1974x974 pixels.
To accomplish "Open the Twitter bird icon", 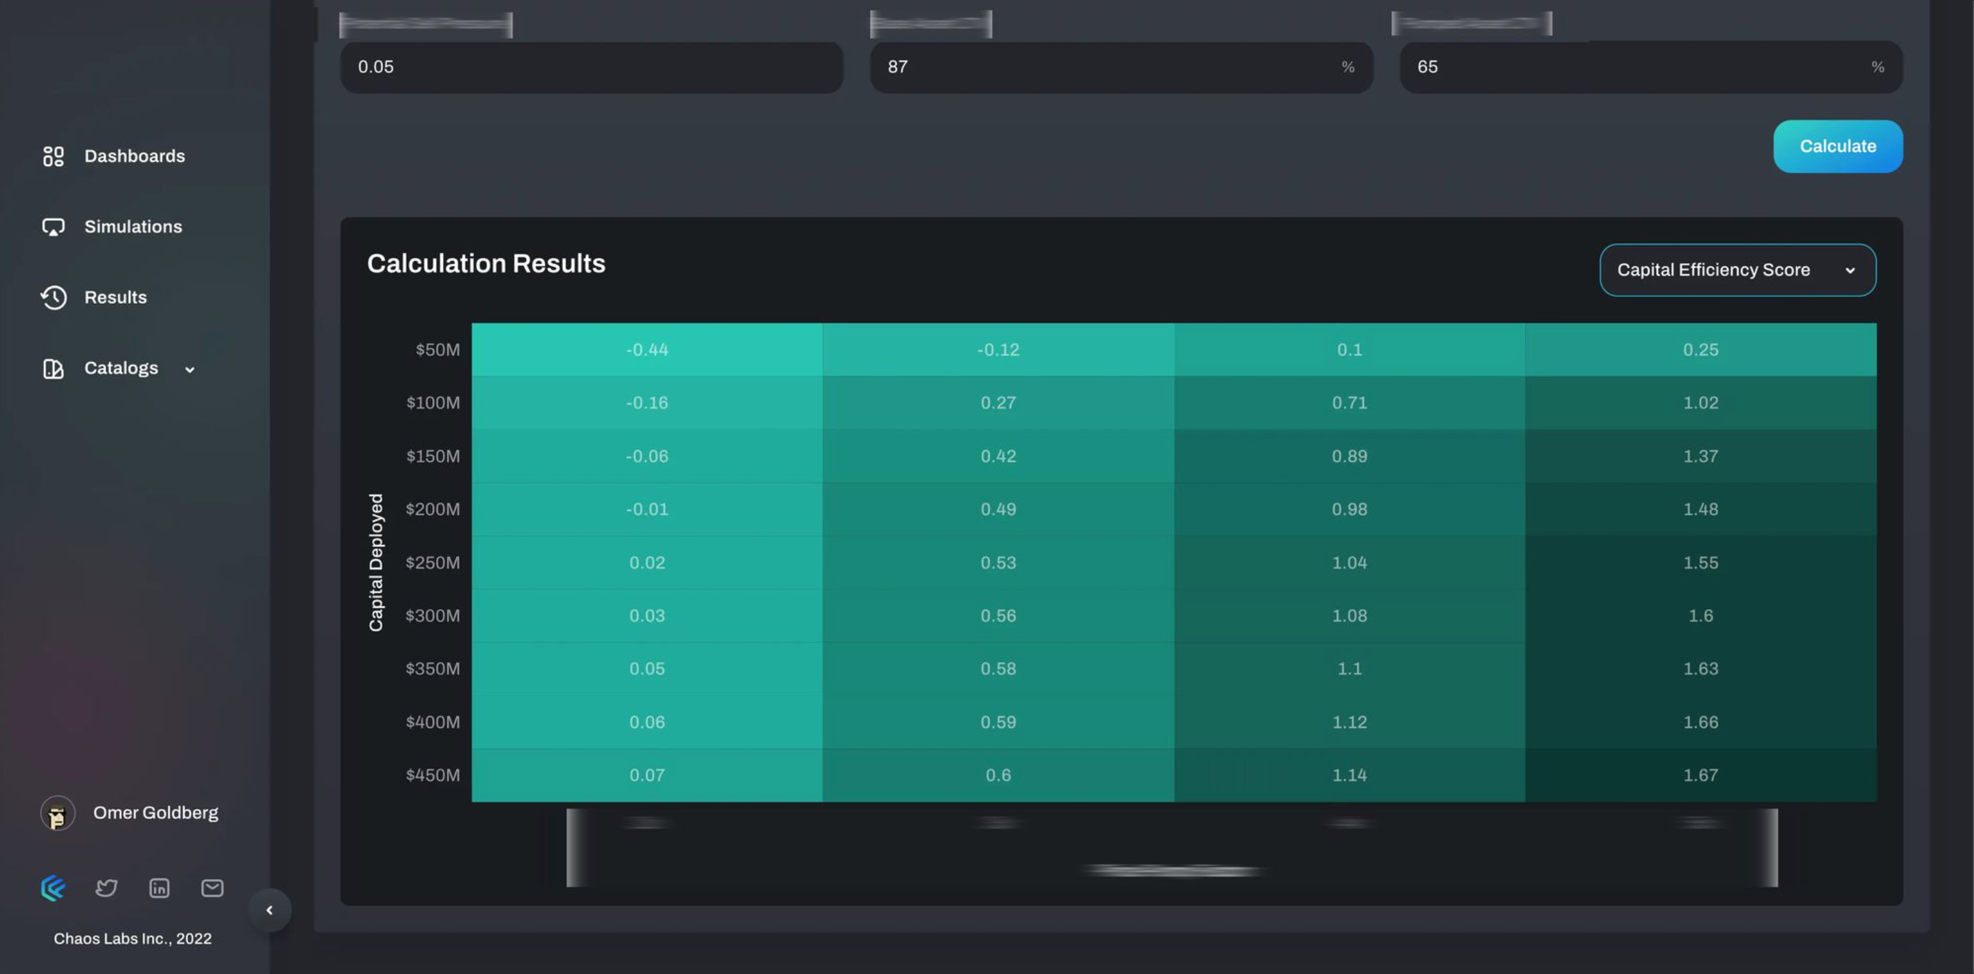I will coord(107,888).
